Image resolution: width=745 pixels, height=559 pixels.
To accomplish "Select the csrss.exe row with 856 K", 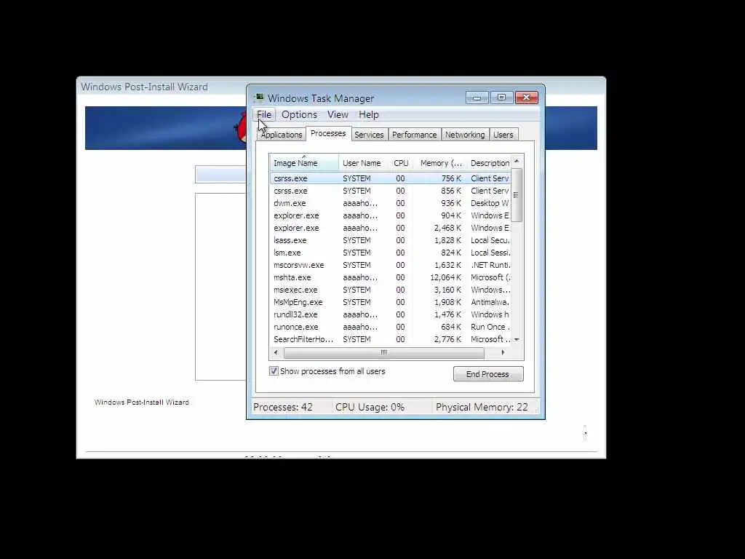I will pyautogui.click(x=391, y=191).
